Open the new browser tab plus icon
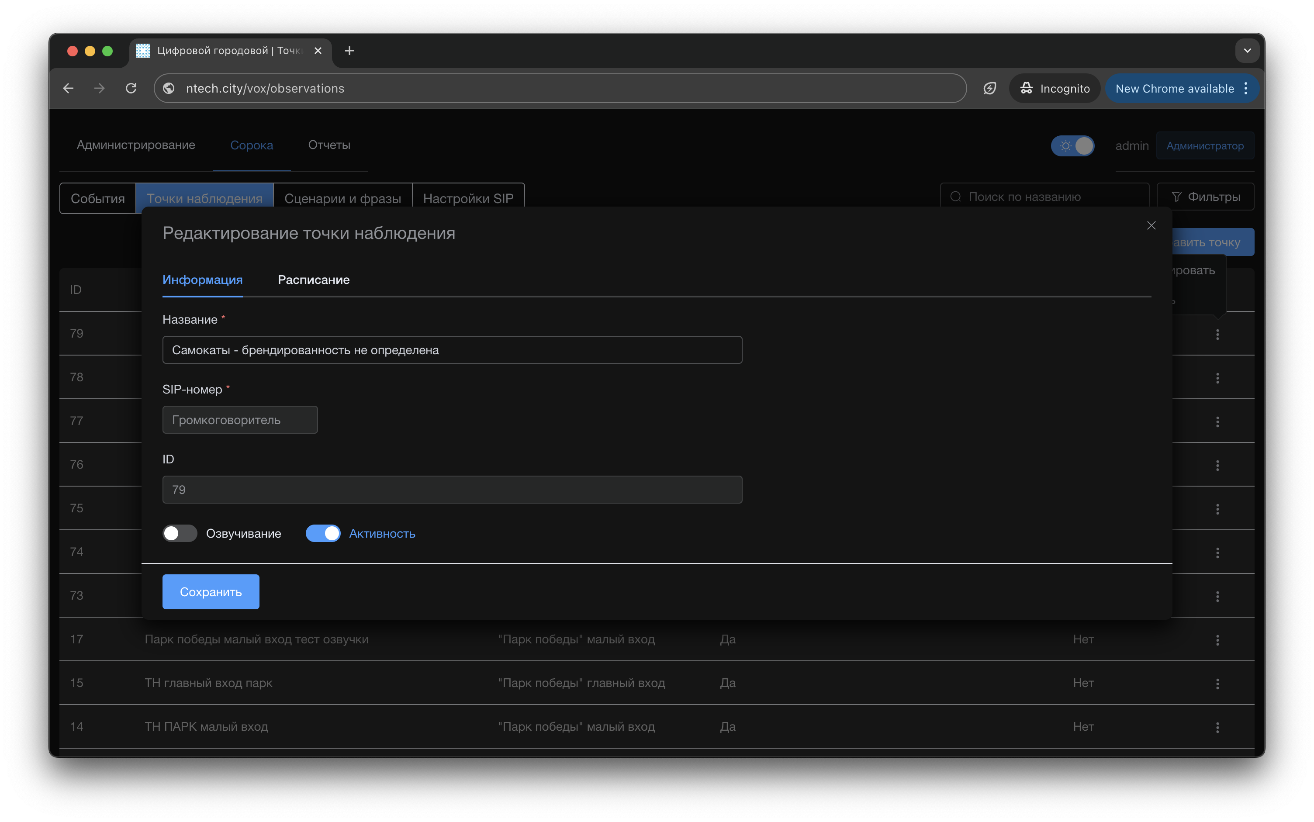 [x=349, y=51]
